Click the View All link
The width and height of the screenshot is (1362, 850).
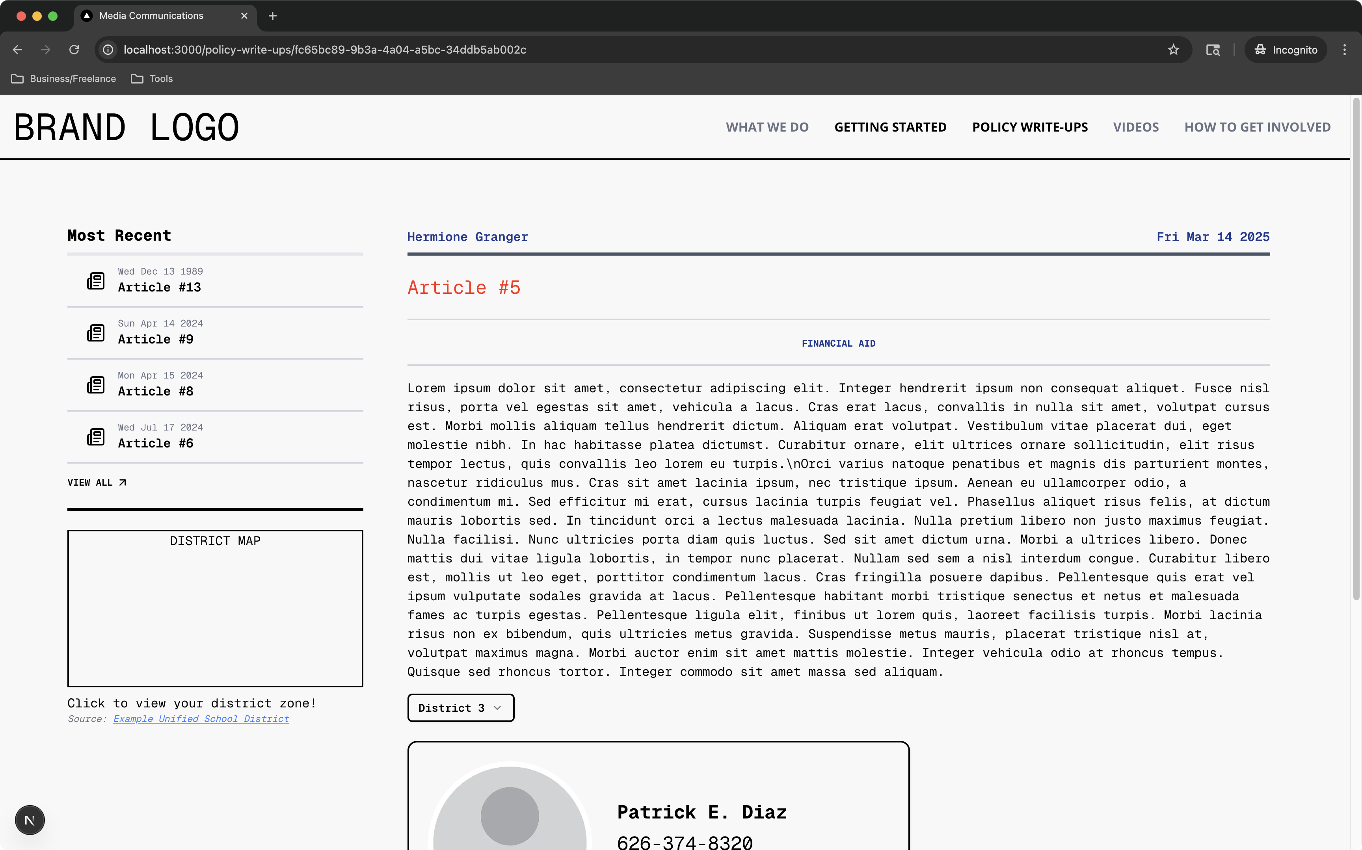(97, 483)
